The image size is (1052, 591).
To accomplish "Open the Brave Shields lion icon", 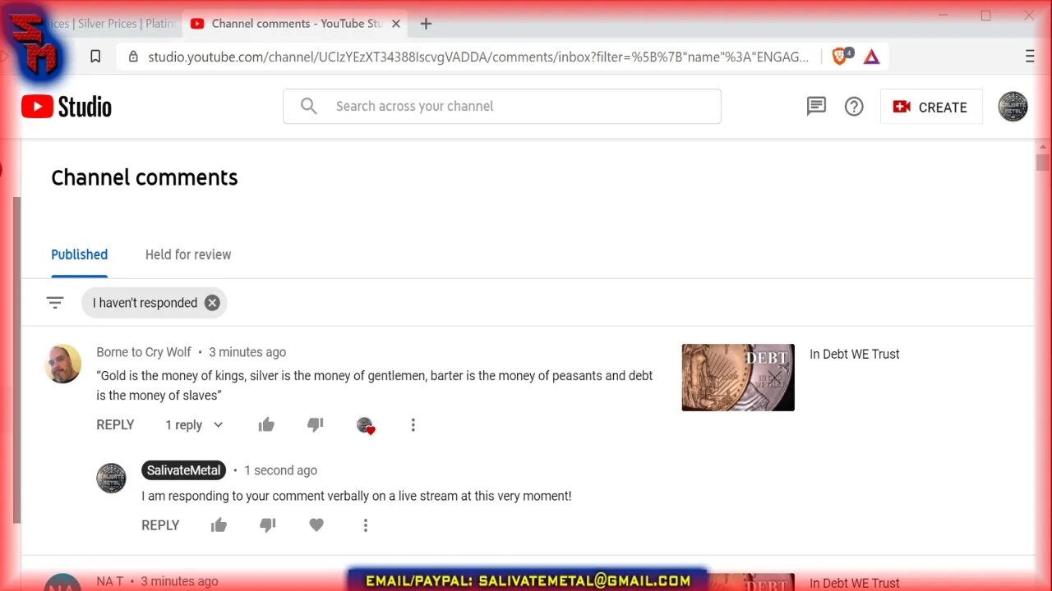I will click(x=841, y=56).
